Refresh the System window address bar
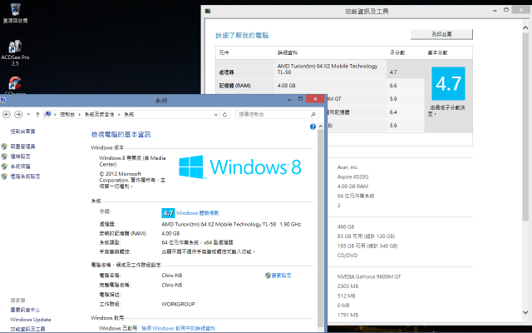This screenshot has height=333, width=532. tap(224, 115)
